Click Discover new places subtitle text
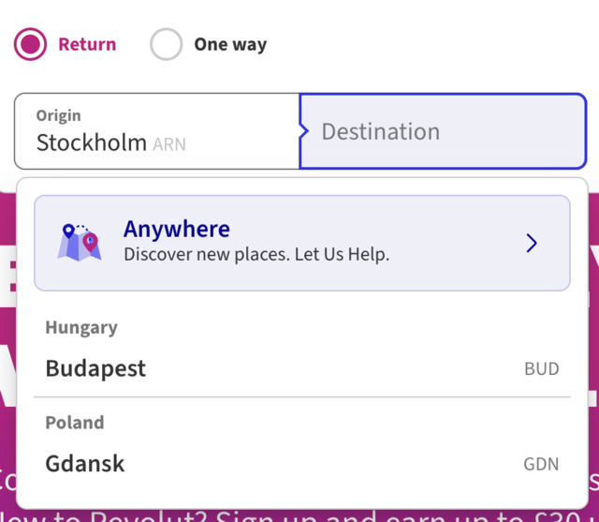 pos(256,255)
